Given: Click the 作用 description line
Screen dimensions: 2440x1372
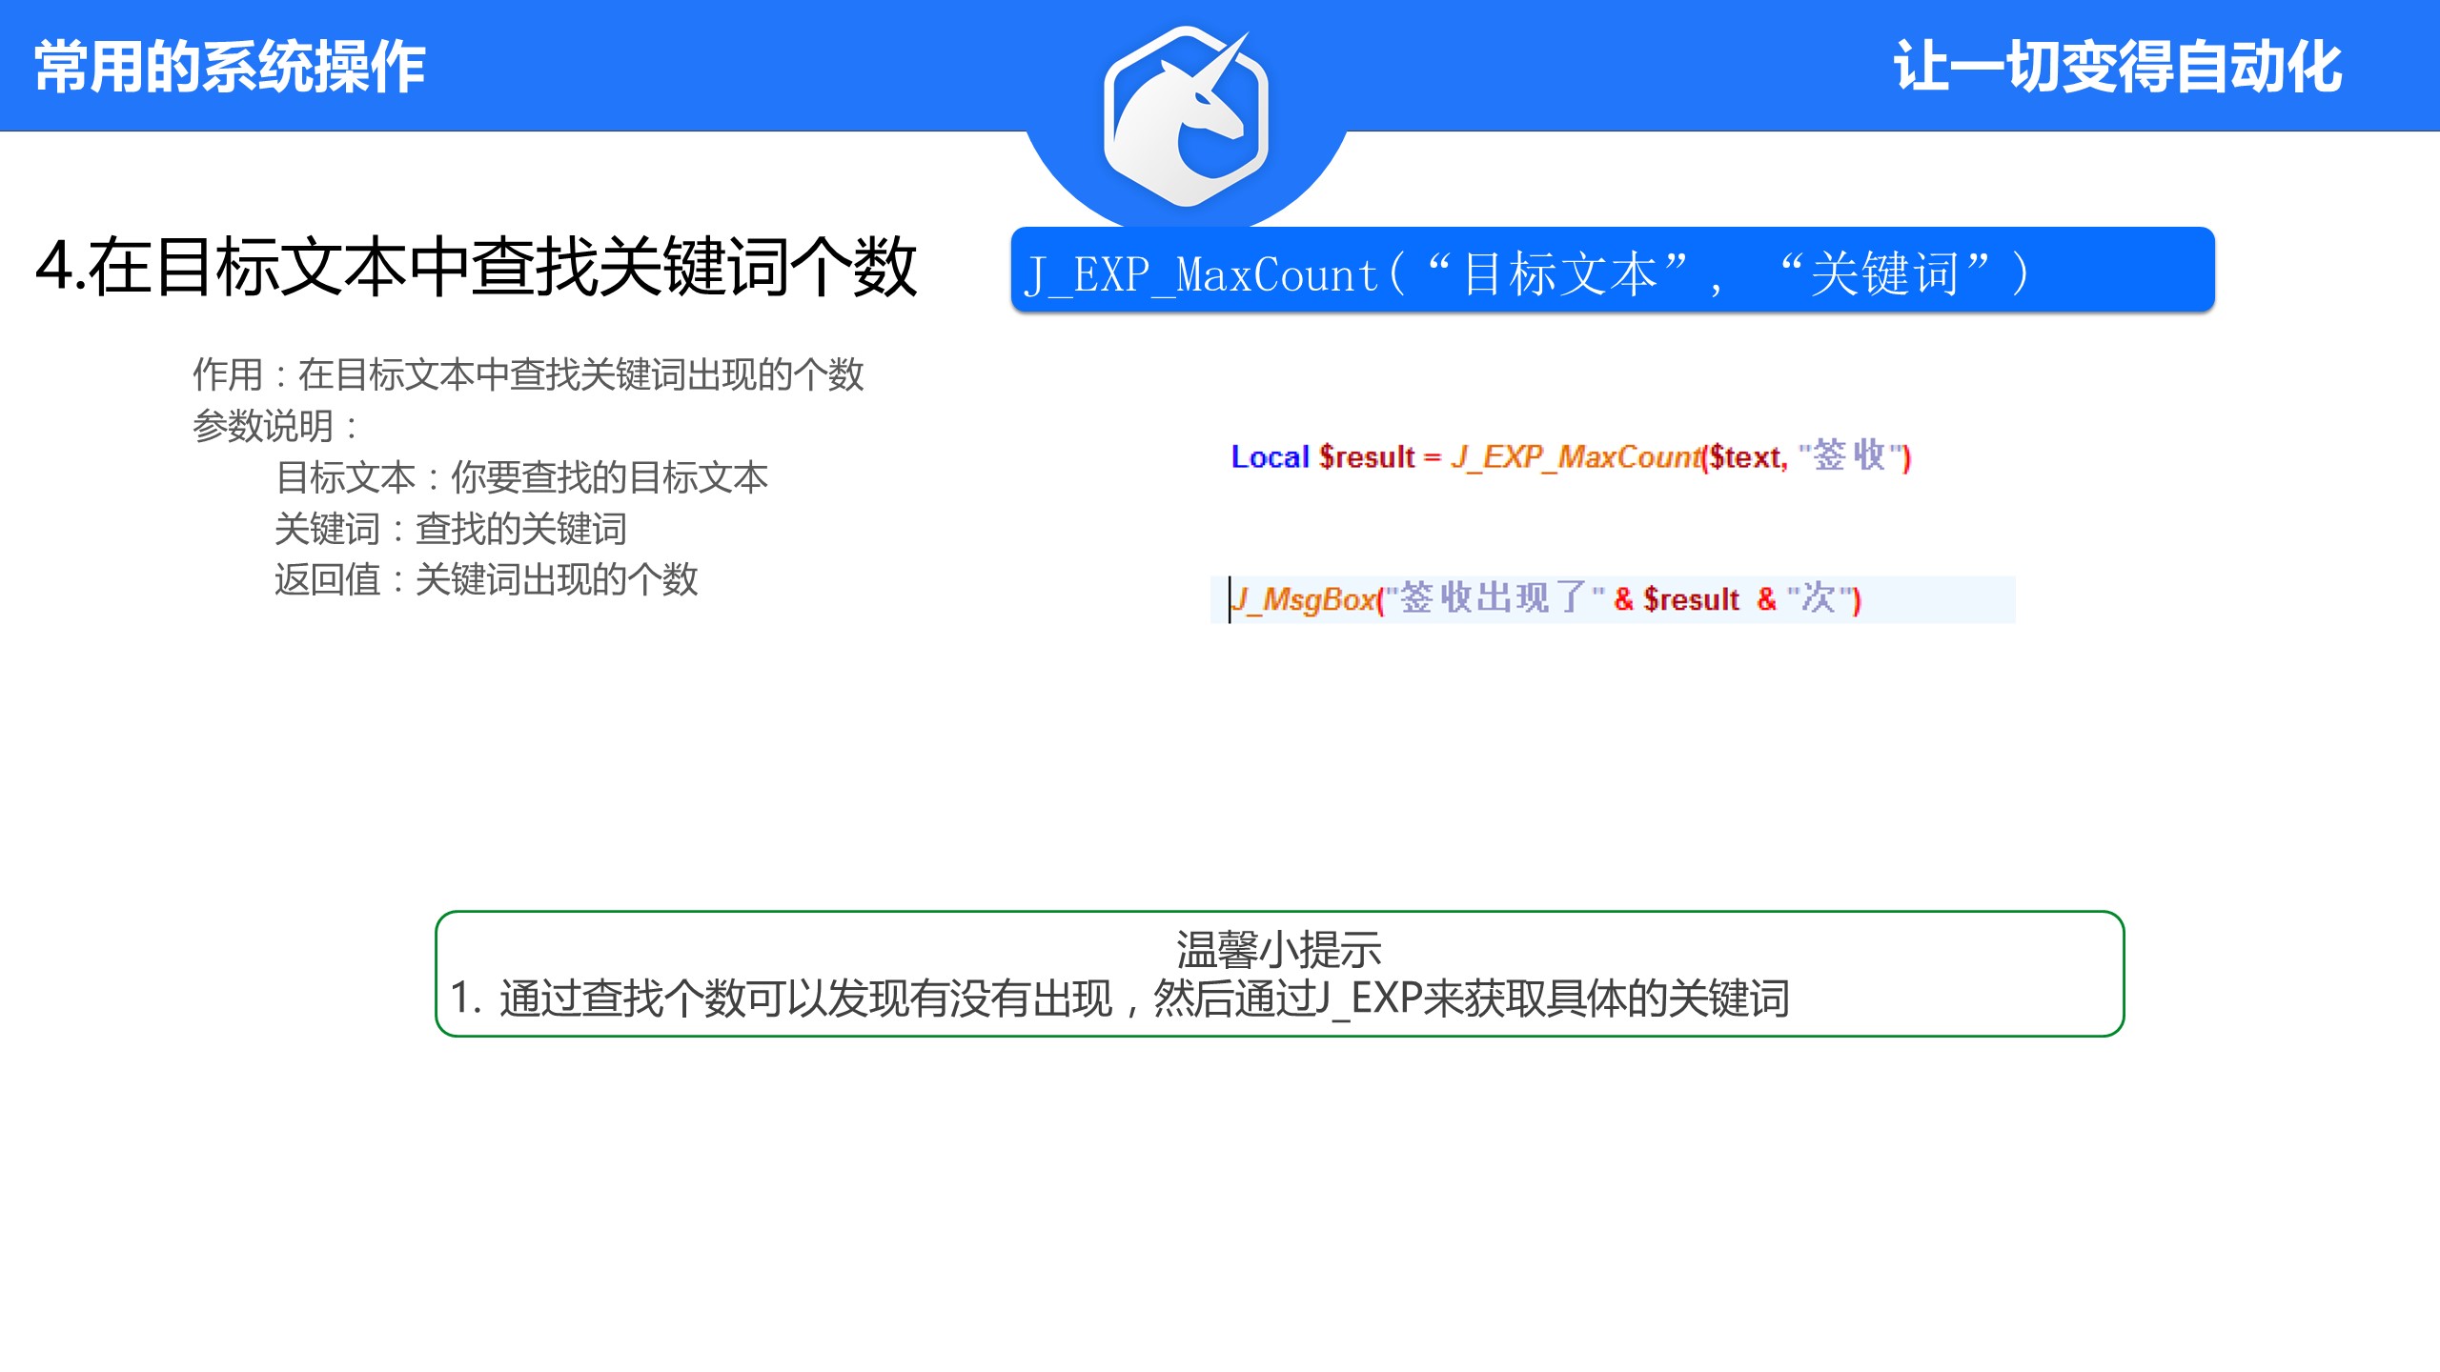Looking at the screenshot, I should pos(527,374).
